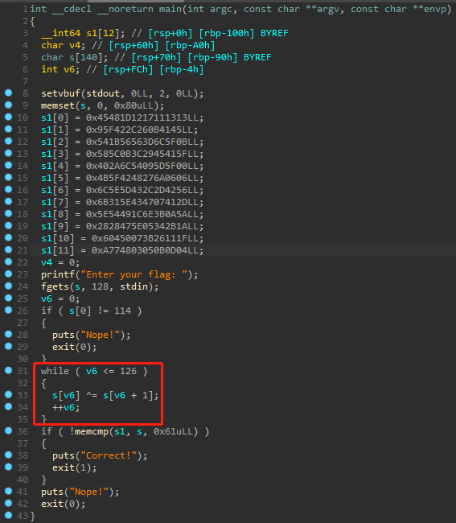Screen dimensions: 456x523
Task: Click the fgets function name
Action: click(x=55, y=286)
